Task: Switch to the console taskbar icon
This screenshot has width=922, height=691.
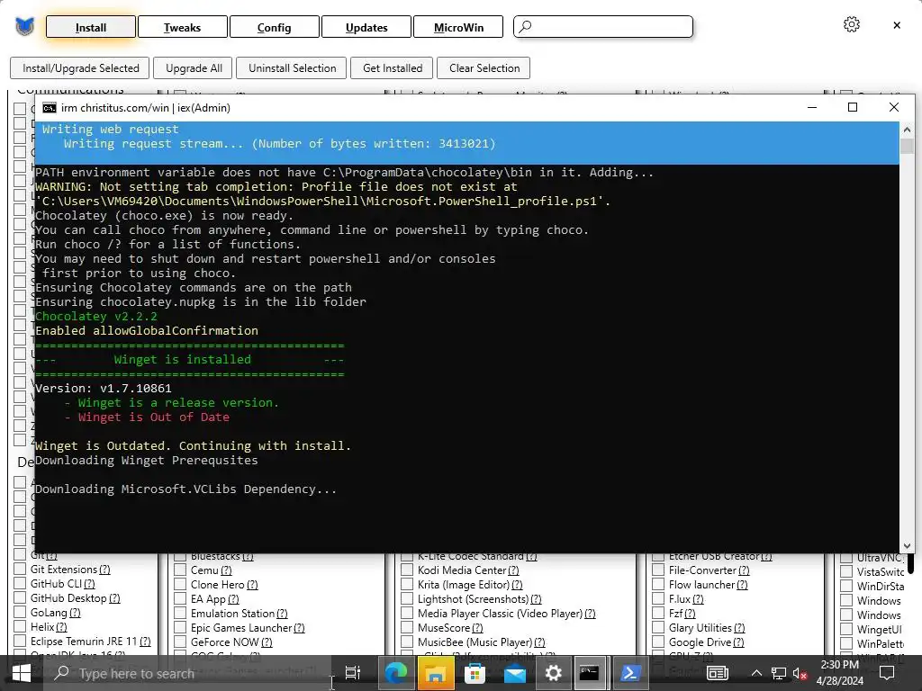Action: point(590,673)
